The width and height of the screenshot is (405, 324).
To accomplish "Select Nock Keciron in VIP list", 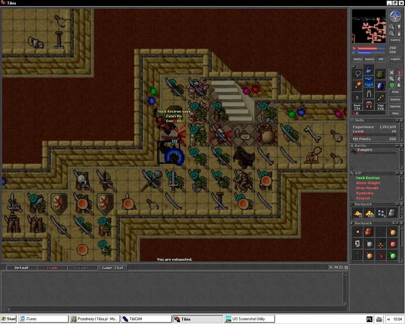I will click(x=368, y=178).
